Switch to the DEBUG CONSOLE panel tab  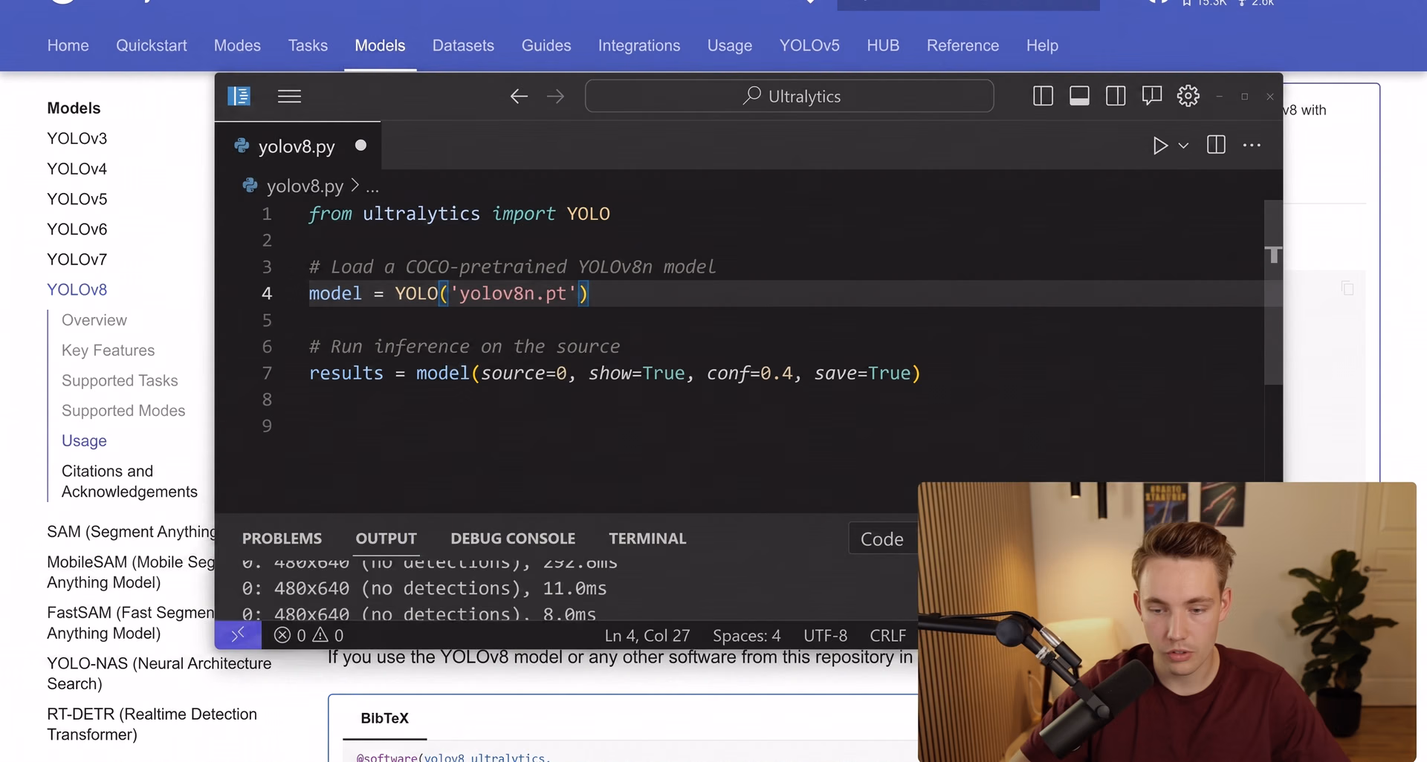513,538
